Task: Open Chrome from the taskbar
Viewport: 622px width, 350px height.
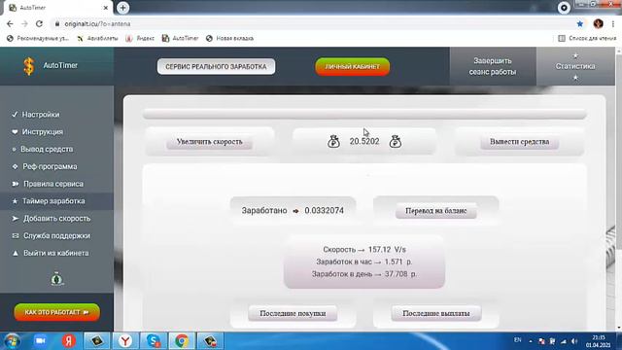Action: coord(182,341)
